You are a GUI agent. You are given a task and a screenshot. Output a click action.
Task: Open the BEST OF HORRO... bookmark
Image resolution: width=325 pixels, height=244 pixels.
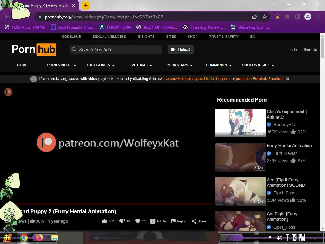(x=157, y=27)
